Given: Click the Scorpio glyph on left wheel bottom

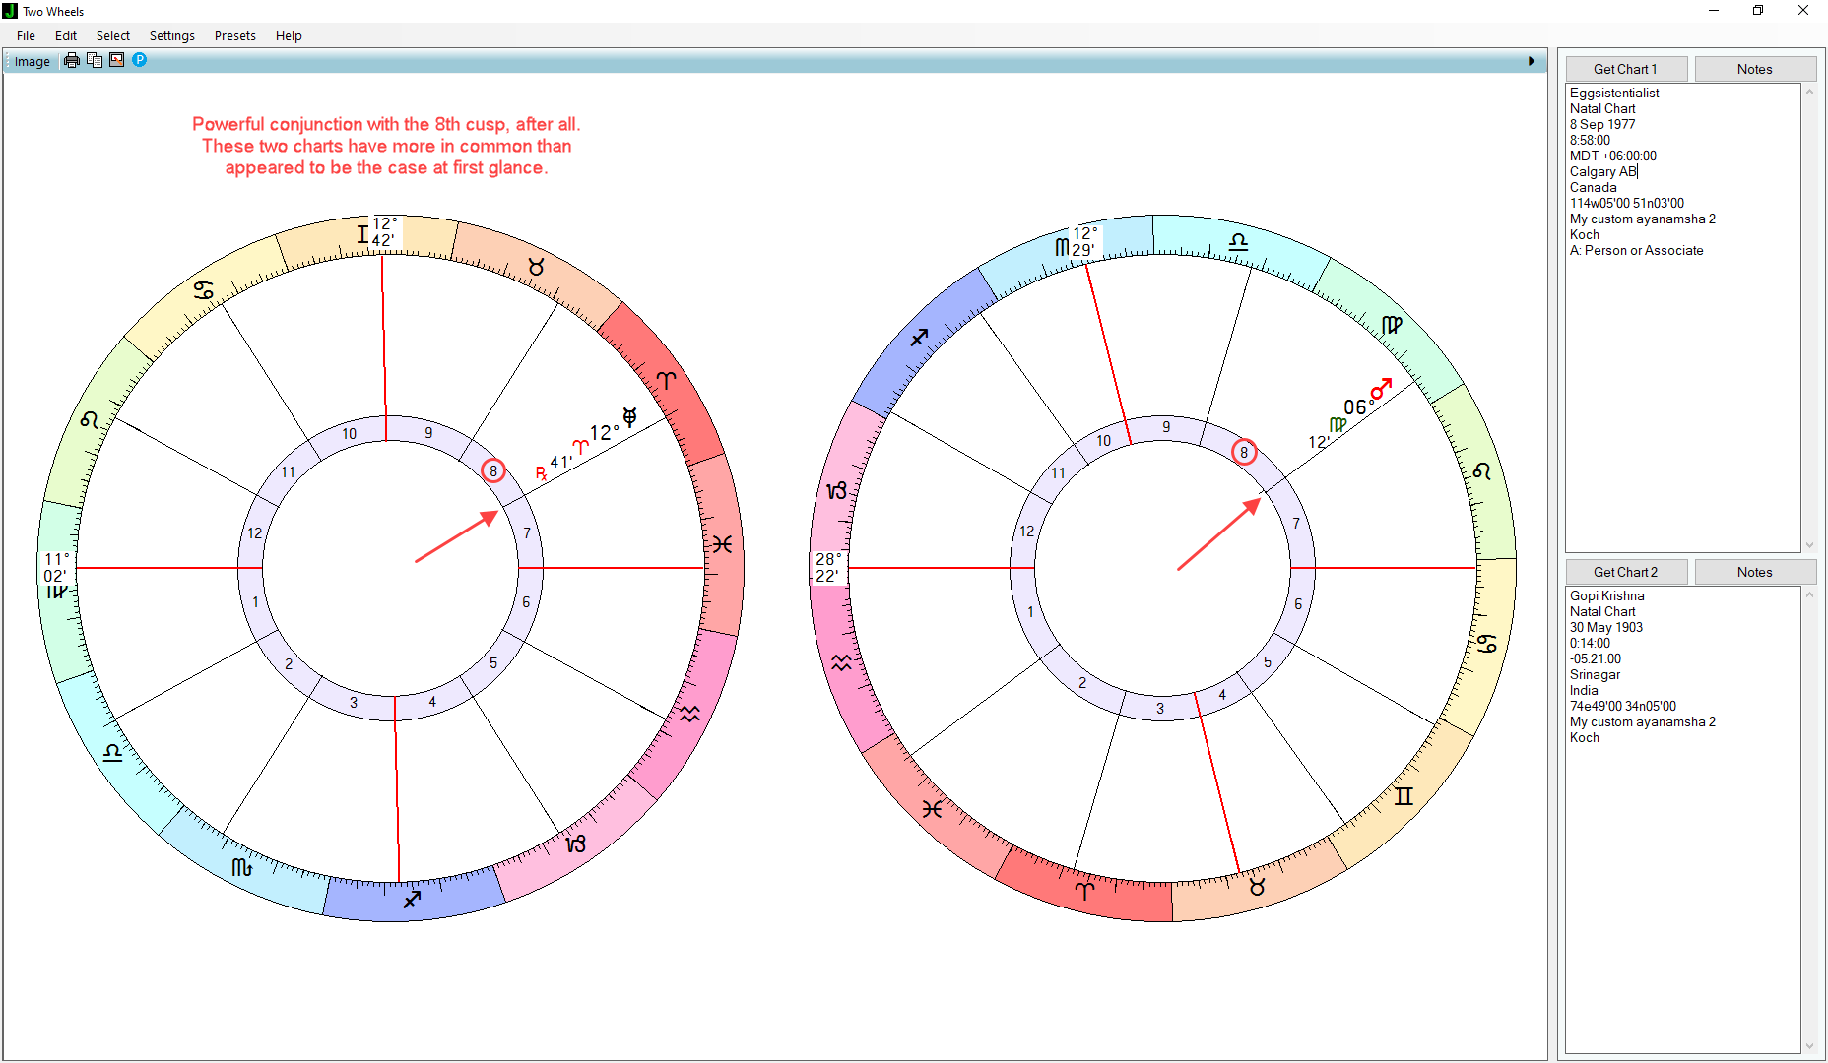Looking at the screenshot, I should point(242,867).
